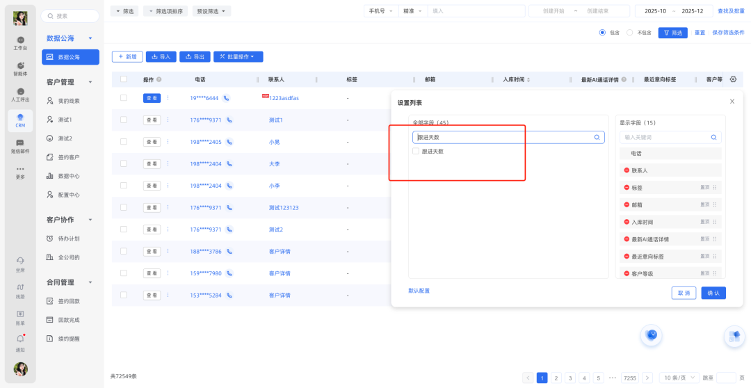Open the 通知 notification bell icon
The height and width of the screenshot is (388, 751).
(20, 341)
